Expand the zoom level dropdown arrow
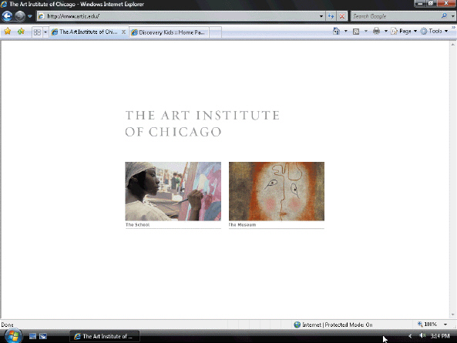 tap(445, 325)
